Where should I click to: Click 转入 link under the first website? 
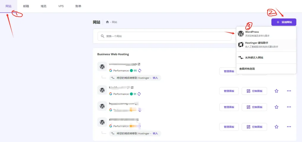(155, 78)
